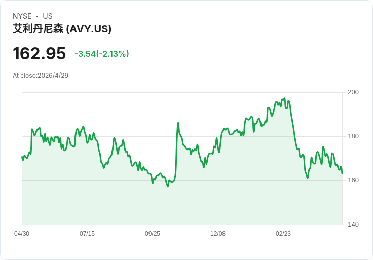The height and width of the screenshot is (260, 373).
Task: Click the 09/25 date axis label
Action: click(153, 234)
